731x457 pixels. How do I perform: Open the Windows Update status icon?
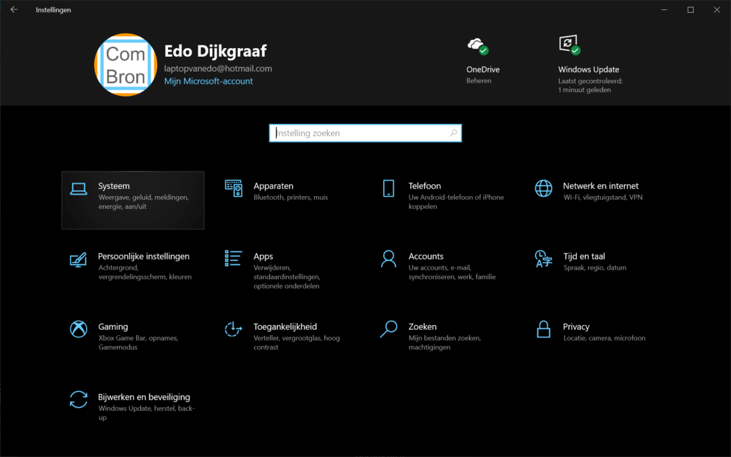(x=569, y=46)
